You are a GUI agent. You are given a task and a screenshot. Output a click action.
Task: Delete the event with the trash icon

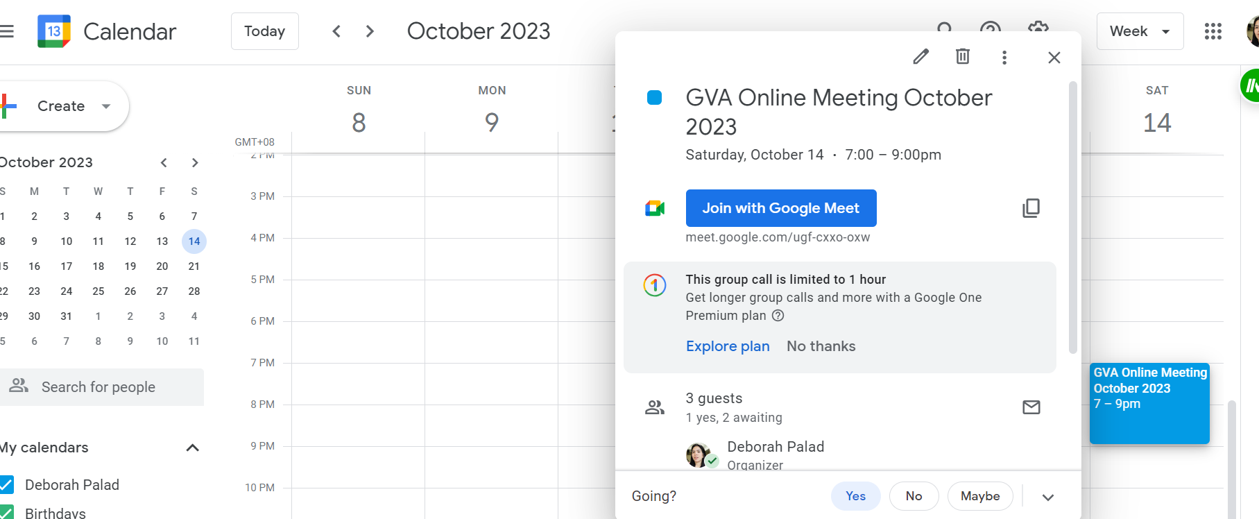tap(963, 57)
